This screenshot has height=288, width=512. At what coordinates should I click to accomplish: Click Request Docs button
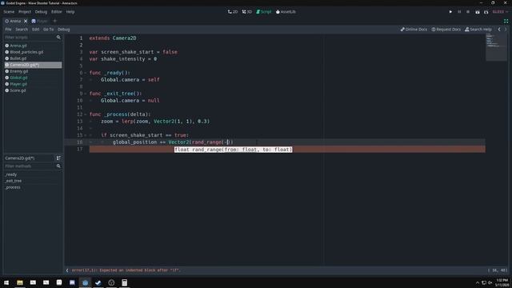(446, 30)
